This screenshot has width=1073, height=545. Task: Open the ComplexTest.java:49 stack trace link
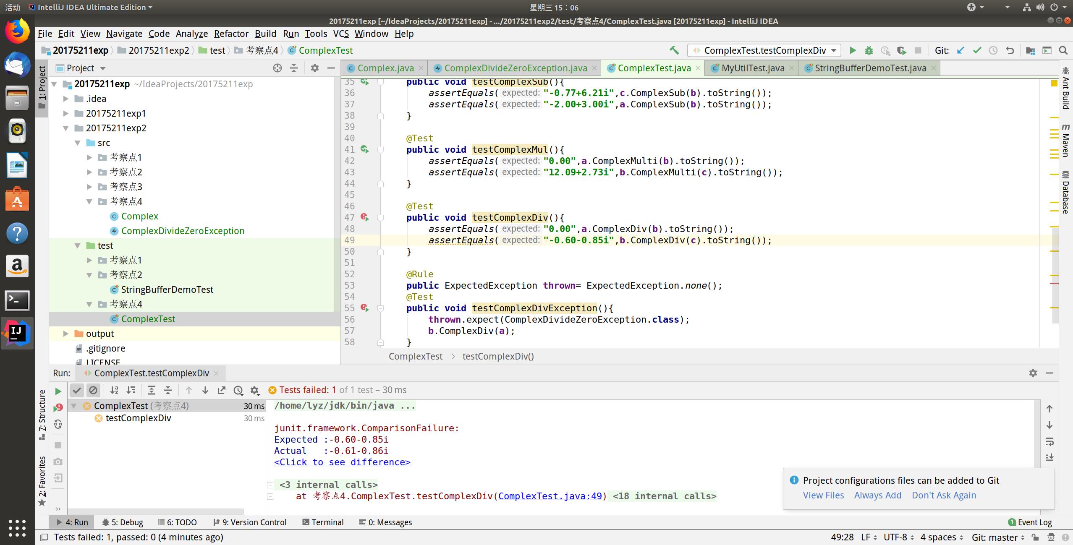point(550,496)
